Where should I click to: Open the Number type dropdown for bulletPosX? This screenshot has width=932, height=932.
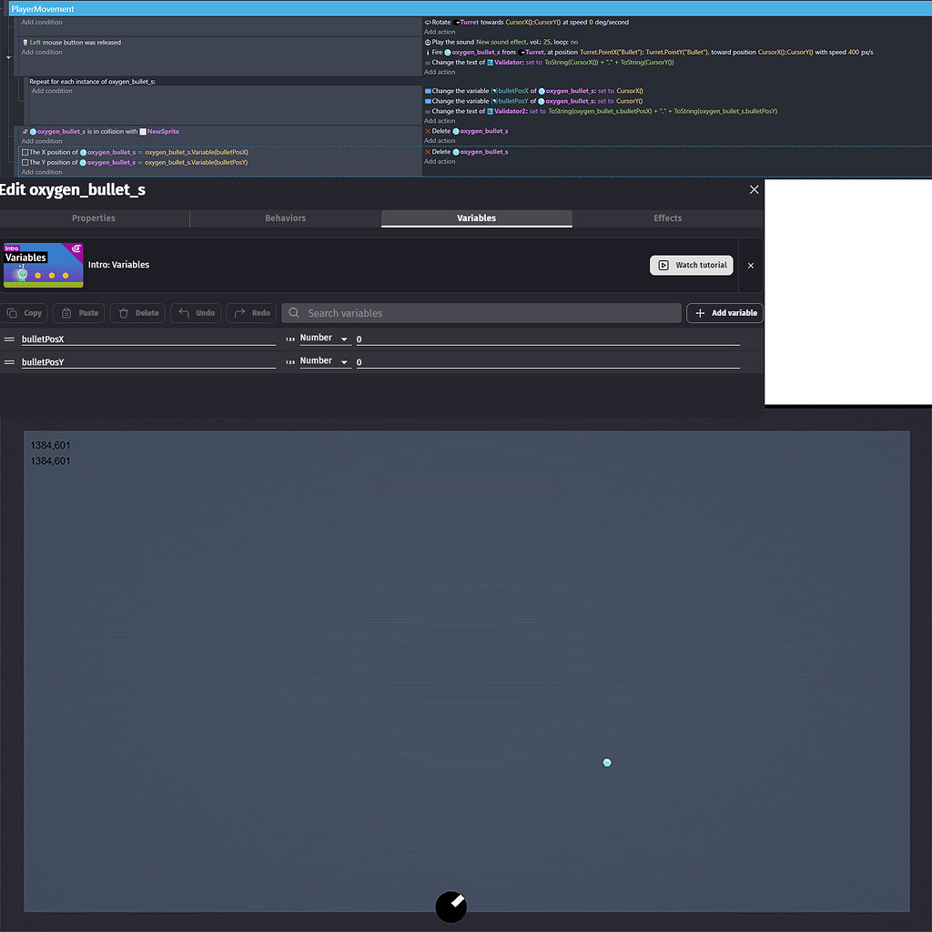(323, 338)
